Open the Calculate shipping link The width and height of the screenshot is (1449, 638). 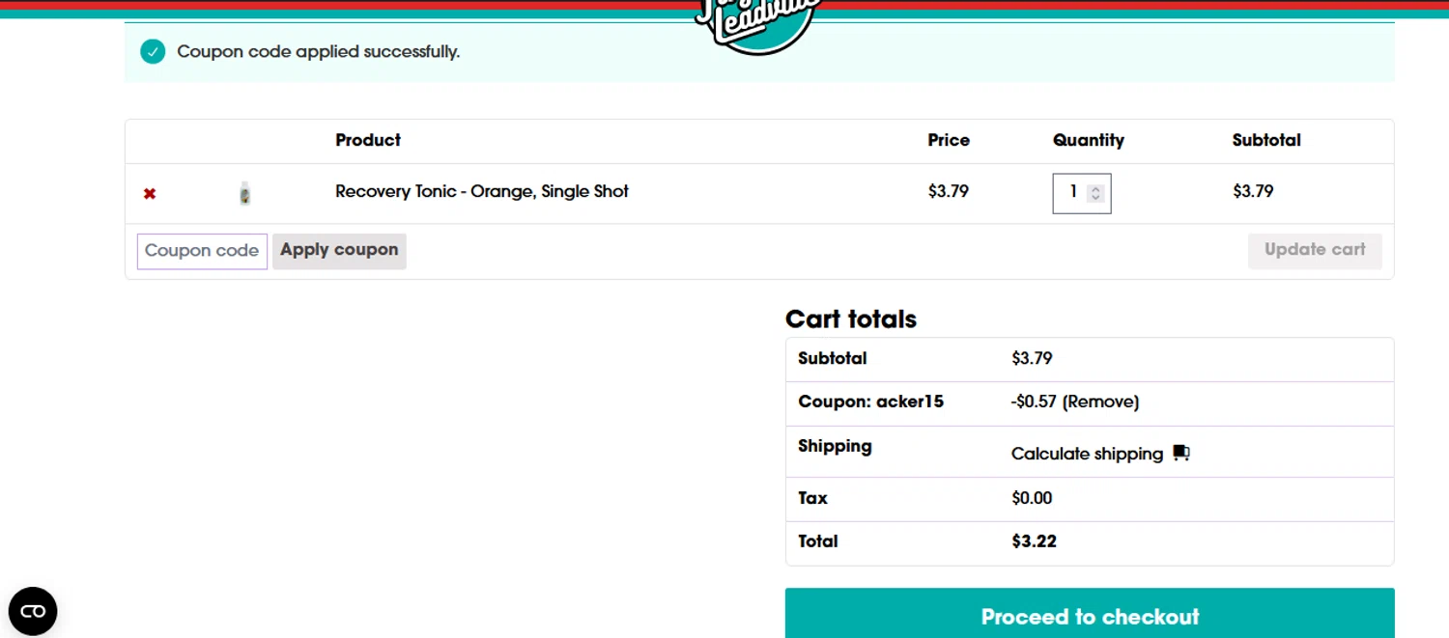click(1087, 454)
